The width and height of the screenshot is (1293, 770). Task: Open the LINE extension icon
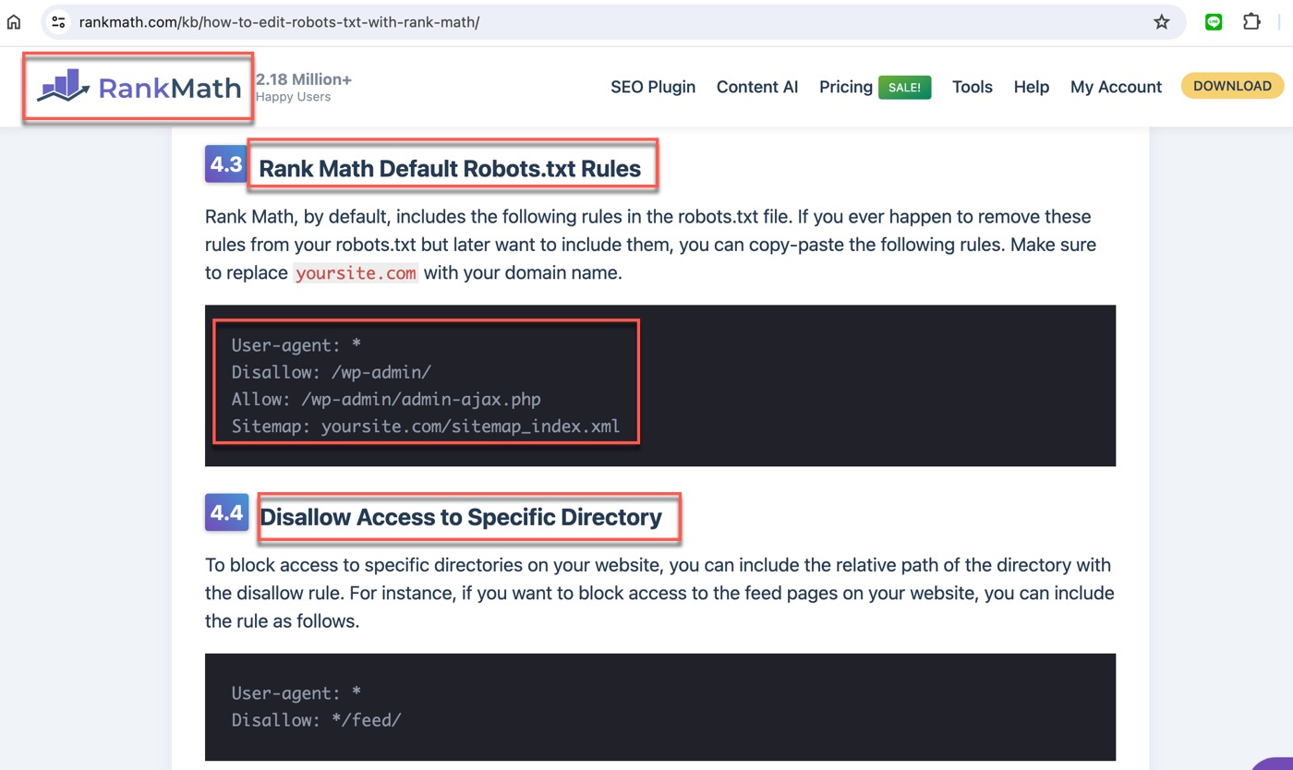(x=1214, y=22)
